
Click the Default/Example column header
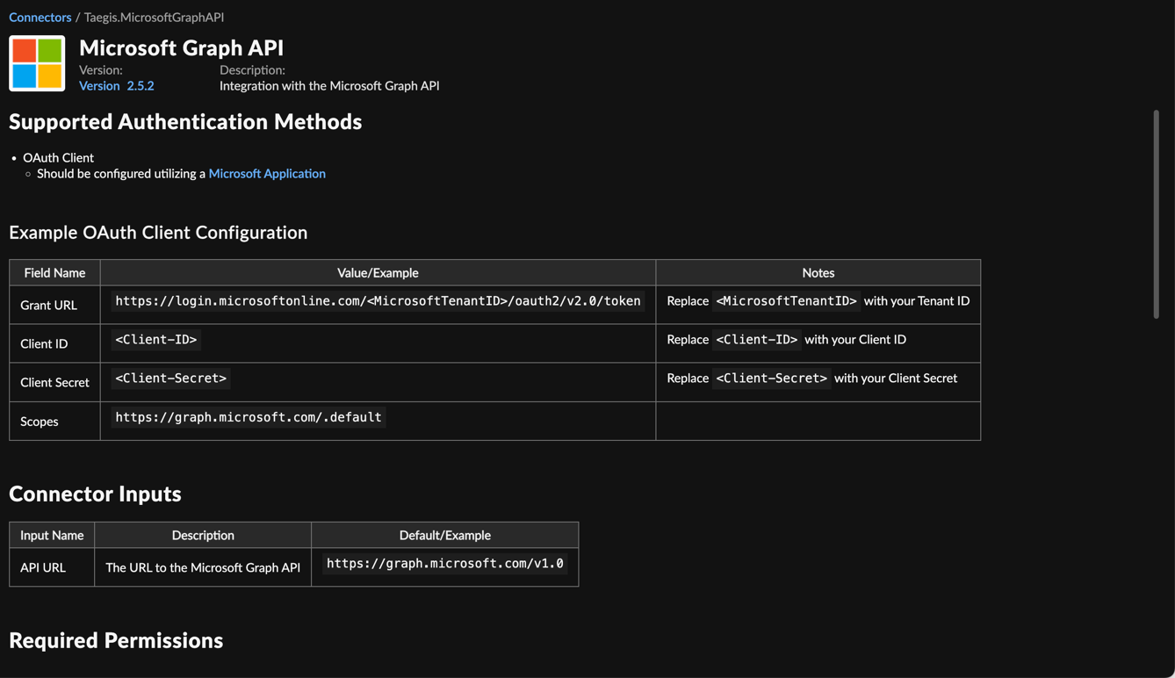tap(445, 535)
